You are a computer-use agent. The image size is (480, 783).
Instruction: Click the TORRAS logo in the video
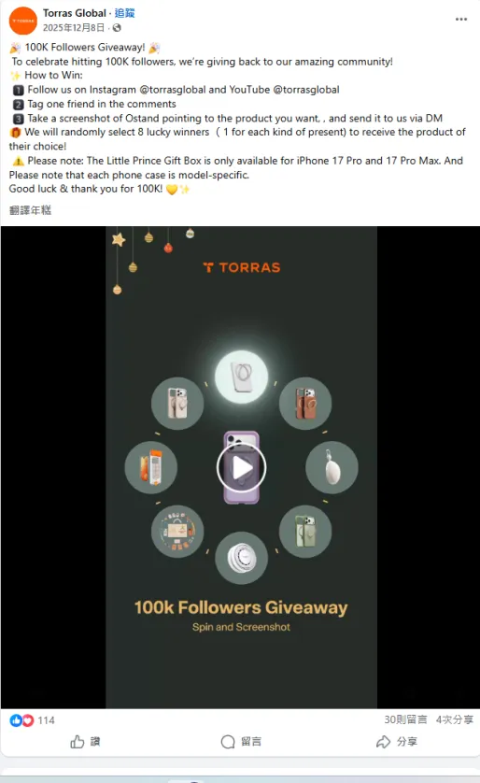tap(242, 267)
